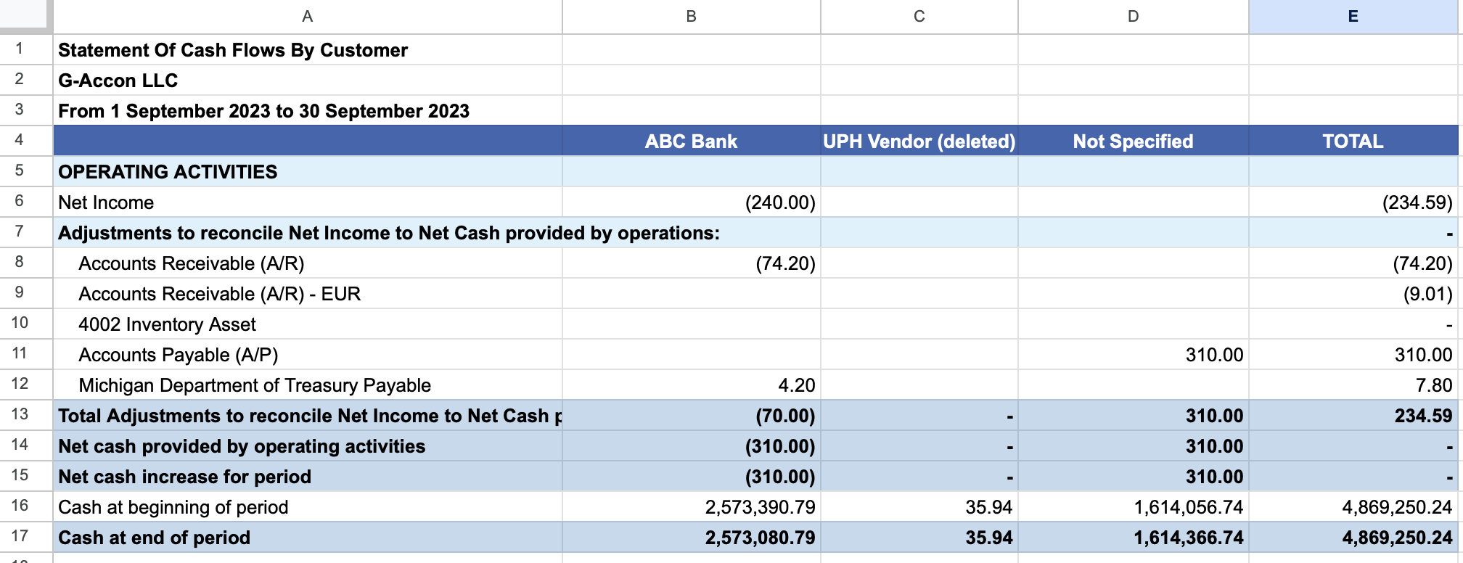Select row 6 header
The width and height of the screenshot is (1463, 563).
(20, 202)
